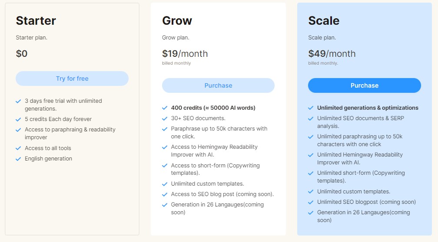This screenshot has width=438, height=242.
Task: Click checkmark next to Access to SEO blog post
Action: tap(165, 194)
